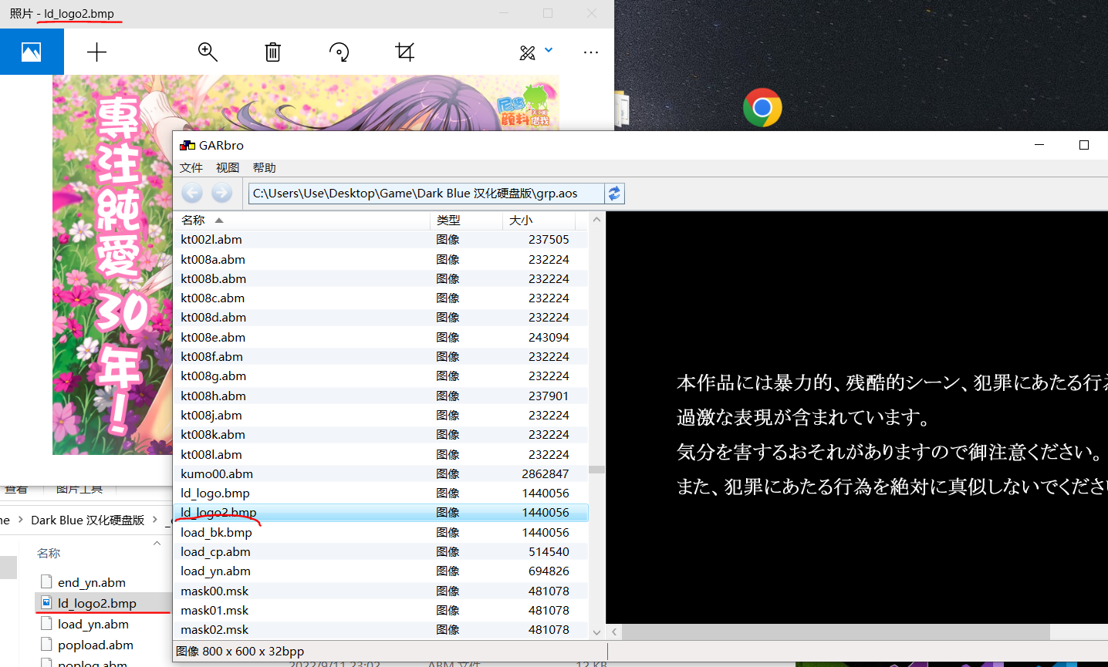
Task: Open the 视图 menu in GARbro
Action: click(228, 167)
